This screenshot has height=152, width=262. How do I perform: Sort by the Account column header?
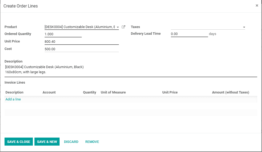pyautogui.click(x=49, y=92)
